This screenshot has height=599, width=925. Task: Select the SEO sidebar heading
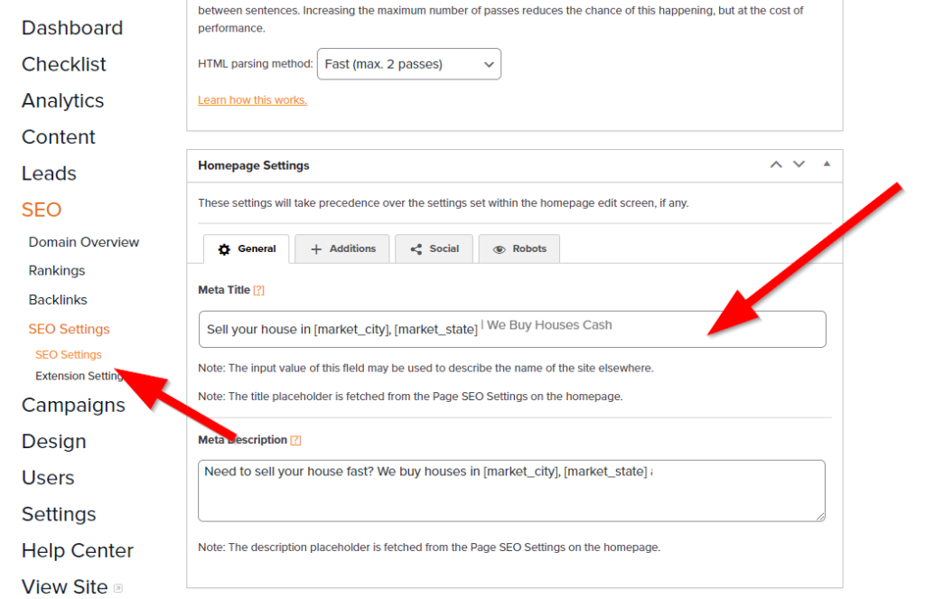click(42, 210)
